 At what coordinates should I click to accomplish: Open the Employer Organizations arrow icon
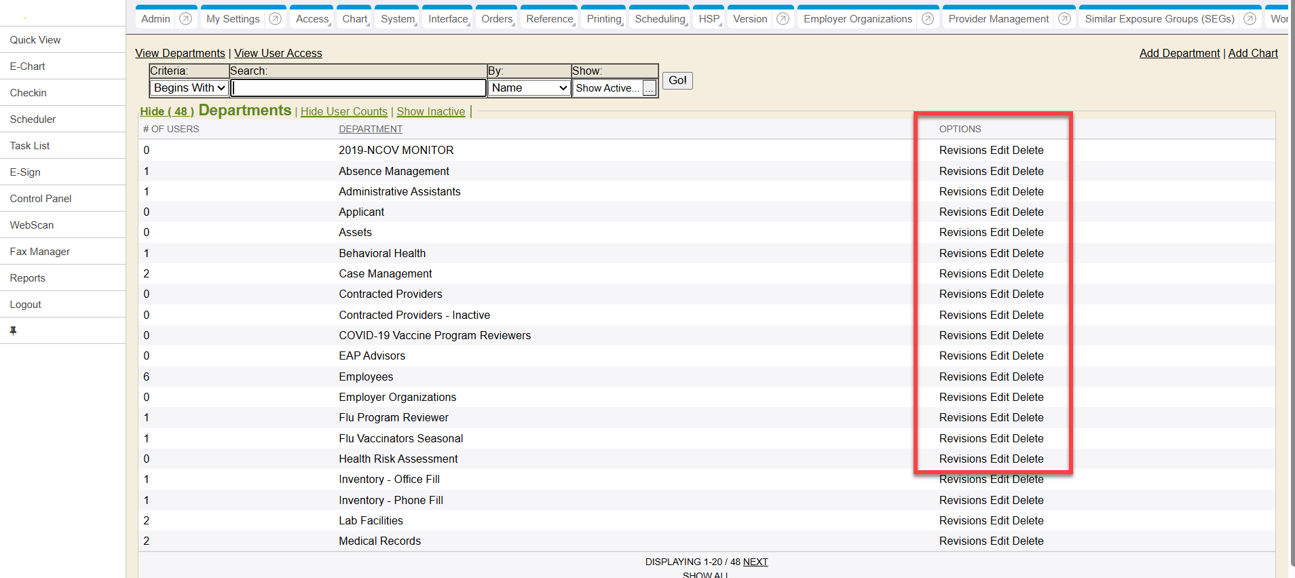click(x=928, y=19)
